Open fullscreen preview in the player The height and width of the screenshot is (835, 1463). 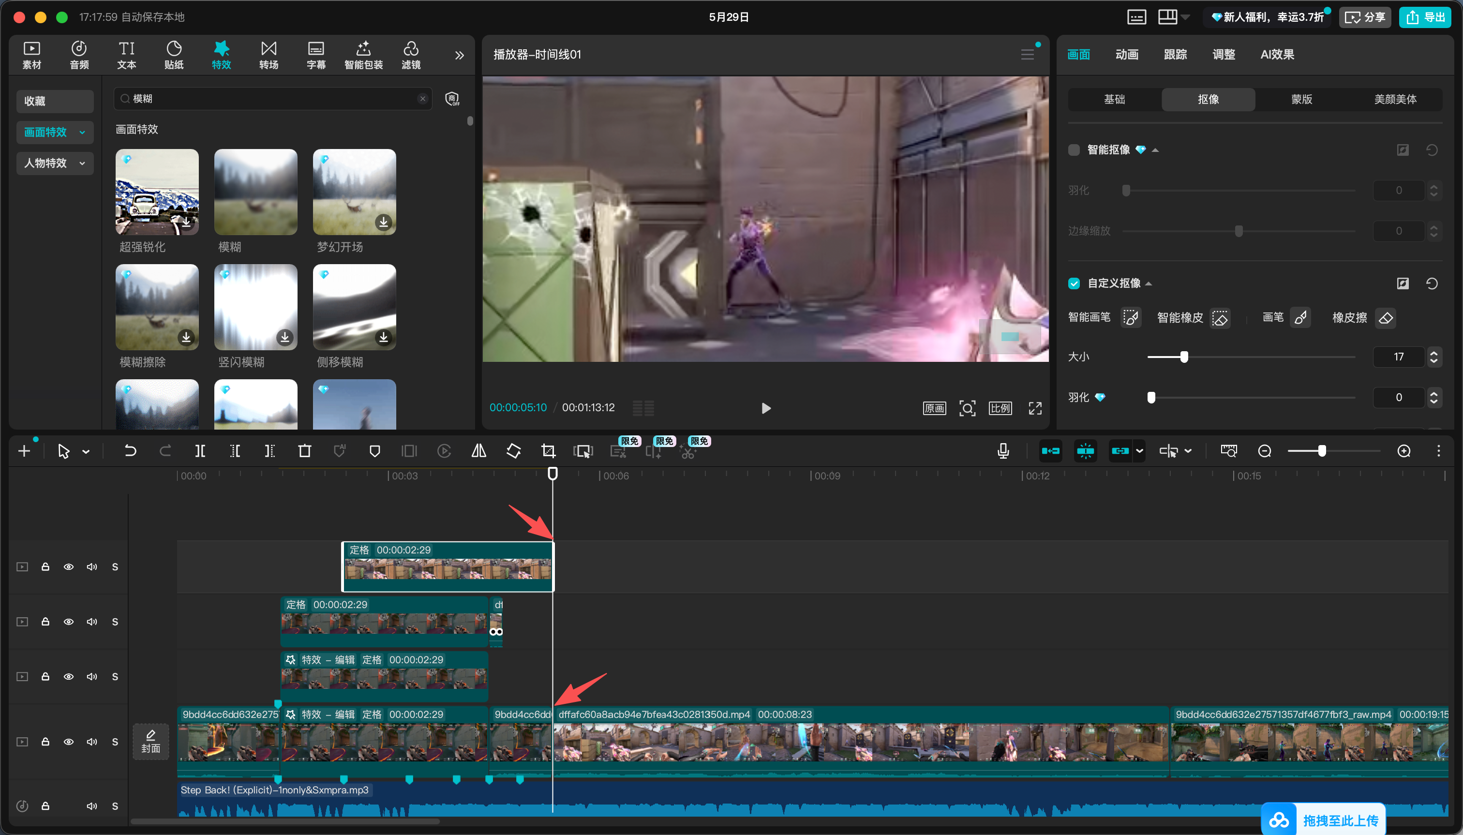[x=1034, y=408]
